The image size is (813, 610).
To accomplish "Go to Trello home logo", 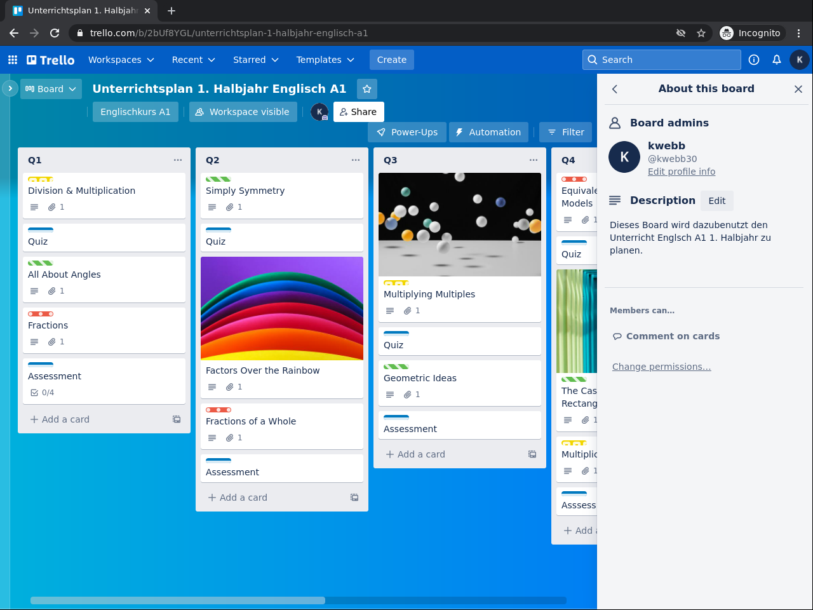I will (51, 60).
